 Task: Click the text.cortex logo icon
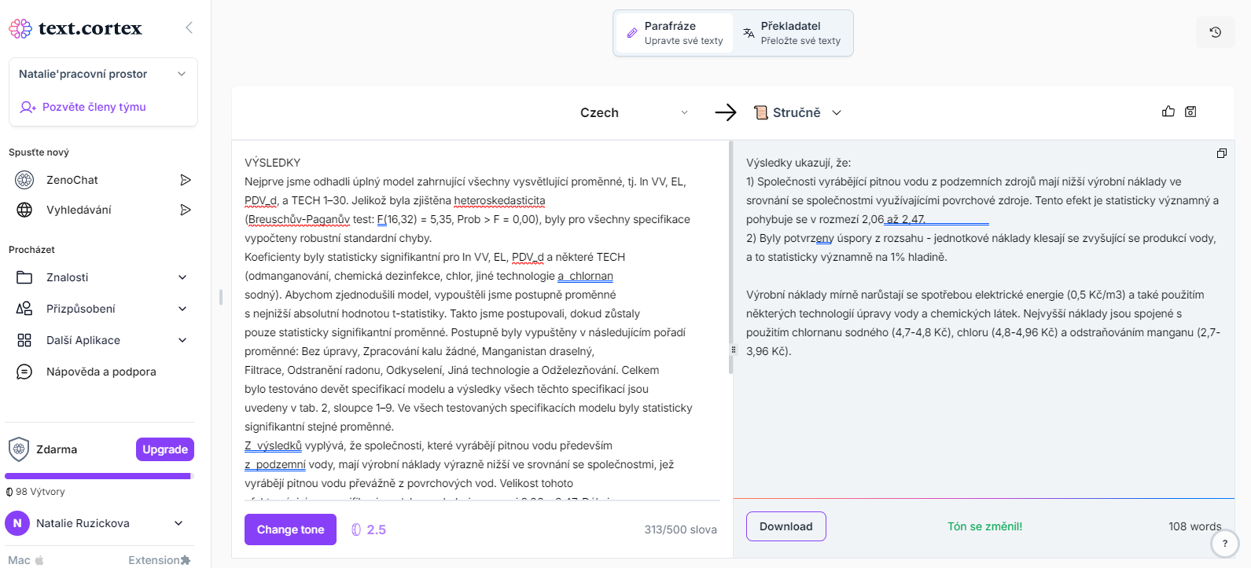(20, 29)
